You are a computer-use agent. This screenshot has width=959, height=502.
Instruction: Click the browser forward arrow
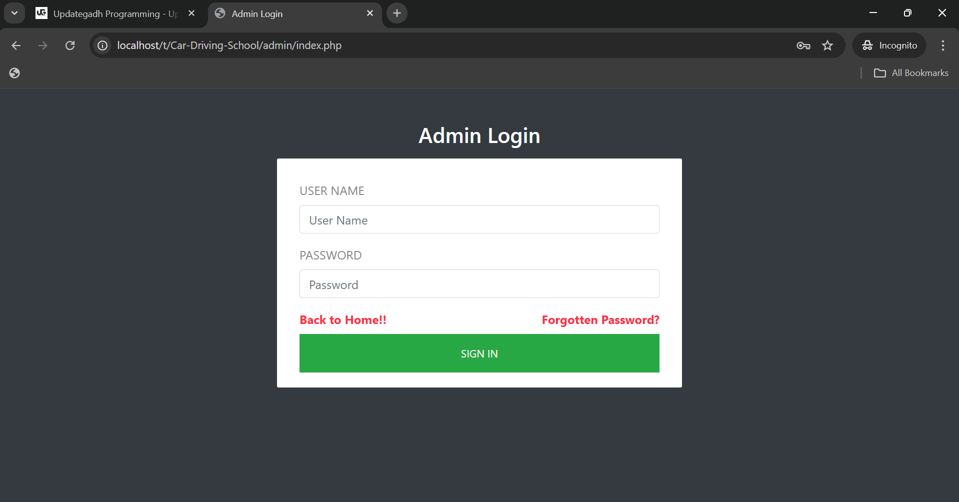tap(43, 45)
